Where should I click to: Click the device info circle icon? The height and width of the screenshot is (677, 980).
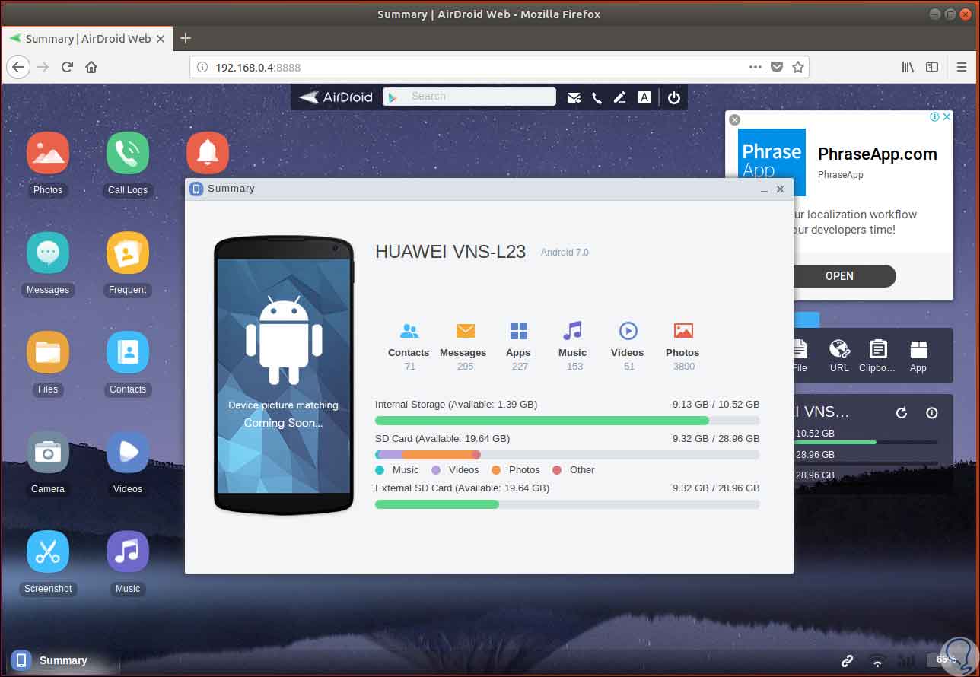coord(931,413)
